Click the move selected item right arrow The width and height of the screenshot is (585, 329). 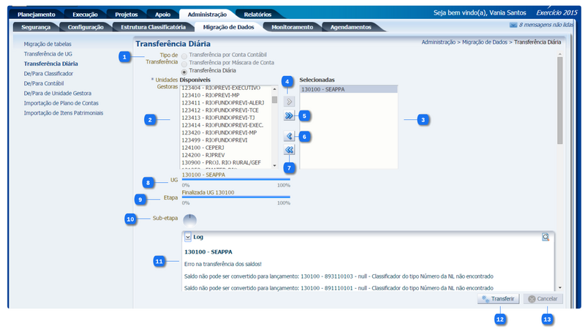pyautogui.click(x=288, y=101)
